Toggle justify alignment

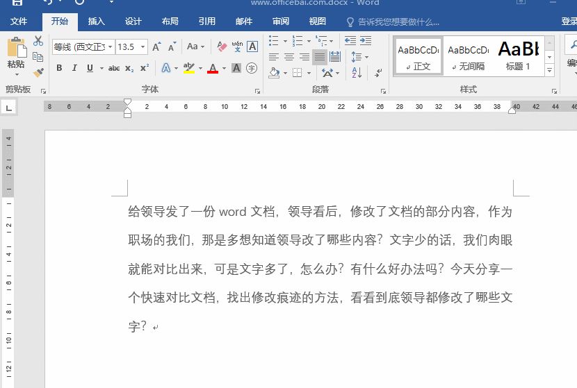(320, 57)
